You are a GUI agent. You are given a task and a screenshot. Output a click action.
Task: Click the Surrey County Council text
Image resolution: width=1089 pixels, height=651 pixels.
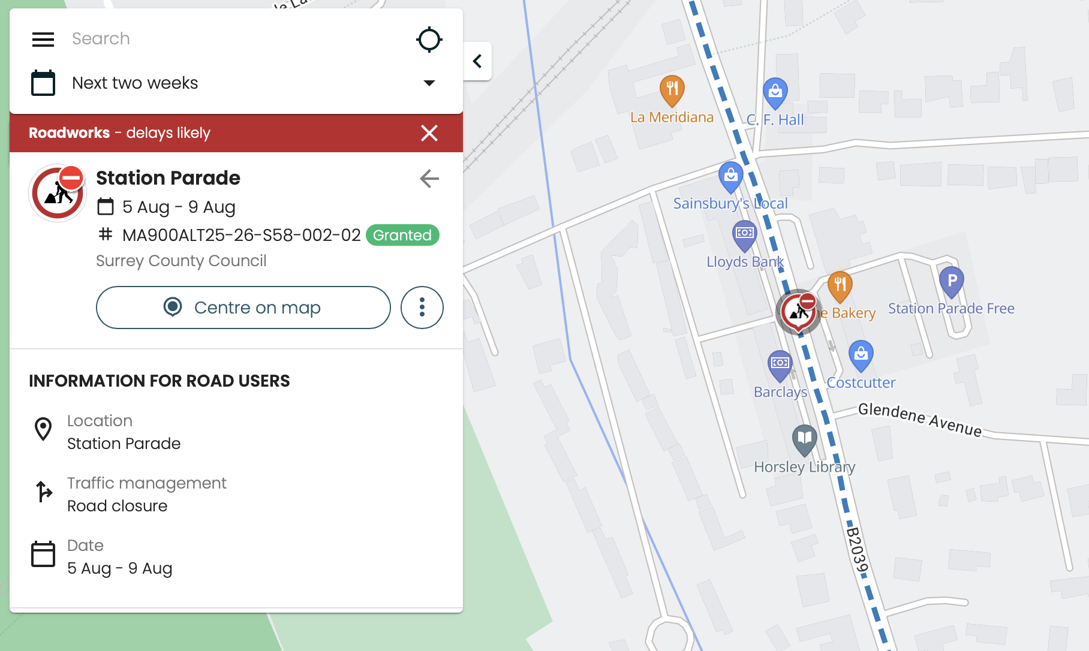pyautogui.click(x=181, y=261)
